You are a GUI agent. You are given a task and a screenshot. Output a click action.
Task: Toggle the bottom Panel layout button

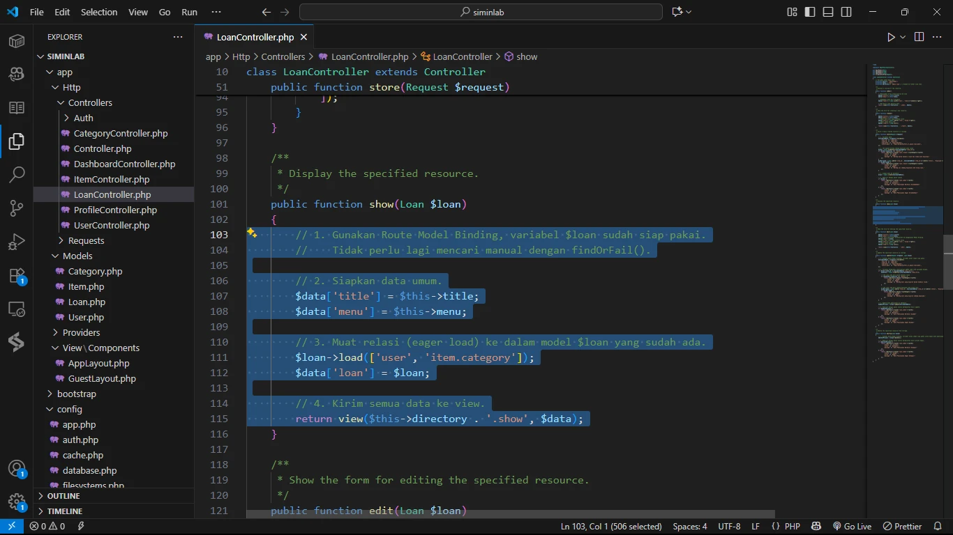tap(828, 12)
